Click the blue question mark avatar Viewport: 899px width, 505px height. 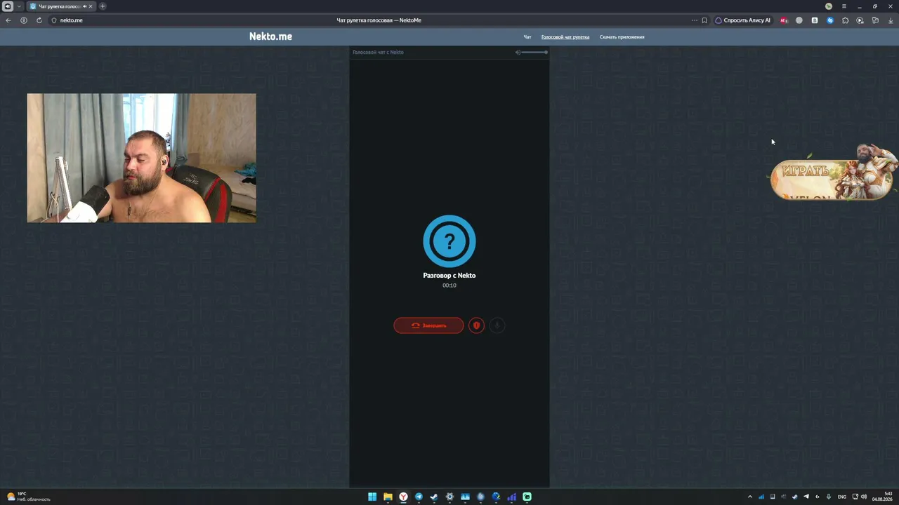pyautogui.click(x=449, y=241)
